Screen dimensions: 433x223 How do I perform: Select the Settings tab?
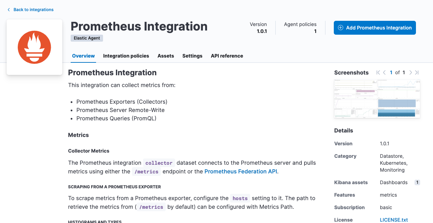click(192, 56)
